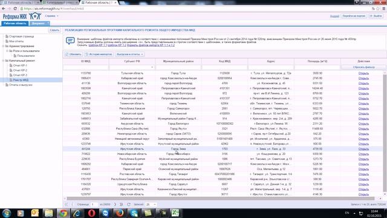Image resolution: width=387 pixels, height=218 pixels.
Task: Open Skype from the taskbar
Action: click(134, 213)
